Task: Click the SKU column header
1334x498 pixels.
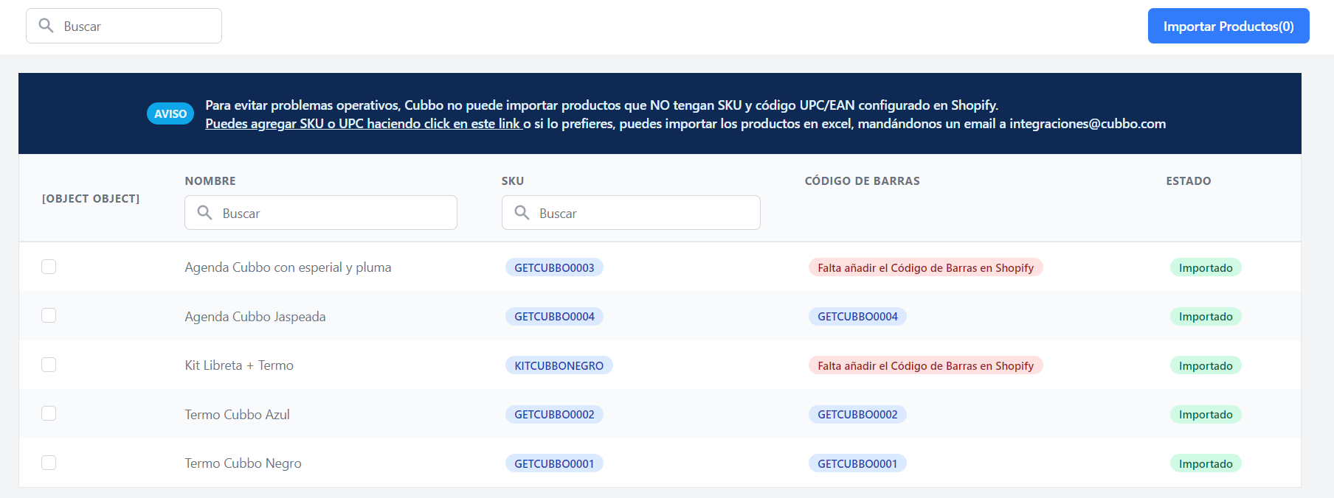Action: tap(513, 181)
